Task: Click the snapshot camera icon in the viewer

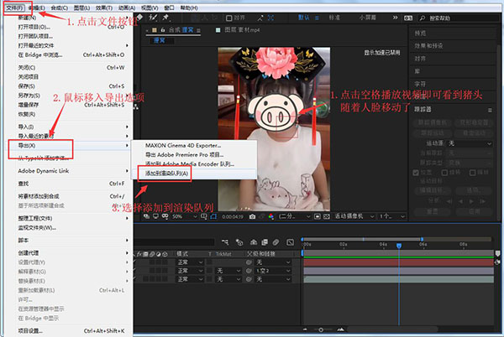Action: tap(252, 217)
